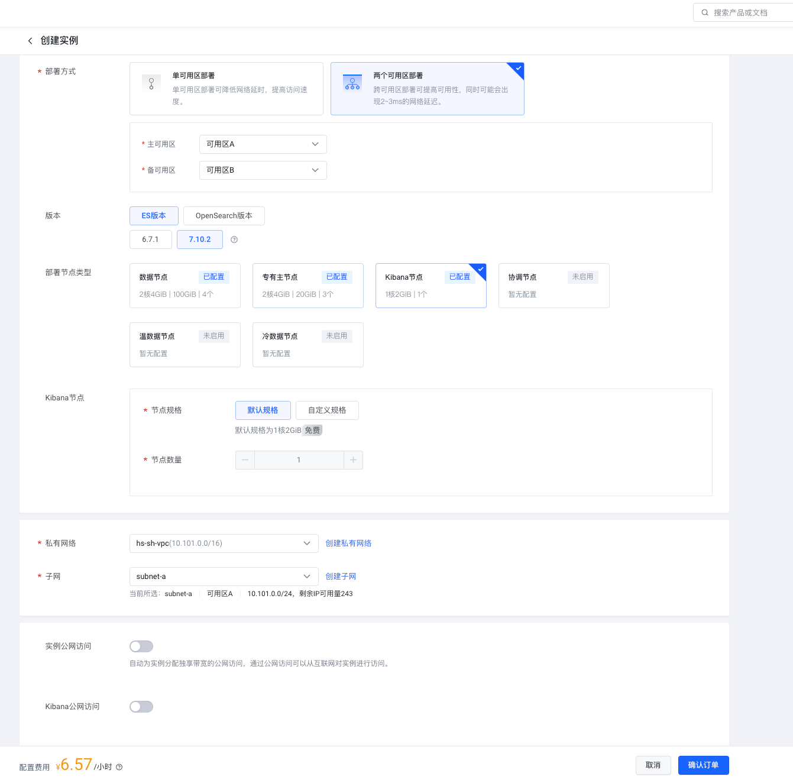Expand the 备可用区 dropdown
Screen dimensions: 793x783
(263, 170)
